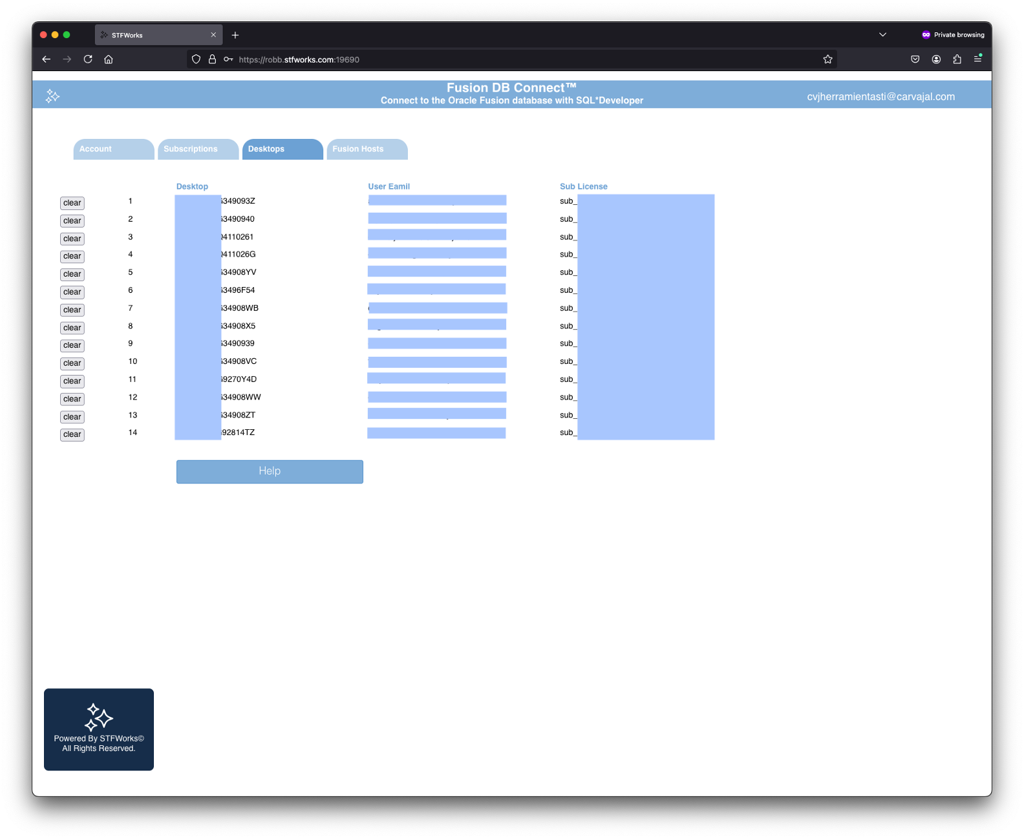Viewport: 1024px width, 839px height.
Task: Go to browser home page icon
Action: point(109,59)
